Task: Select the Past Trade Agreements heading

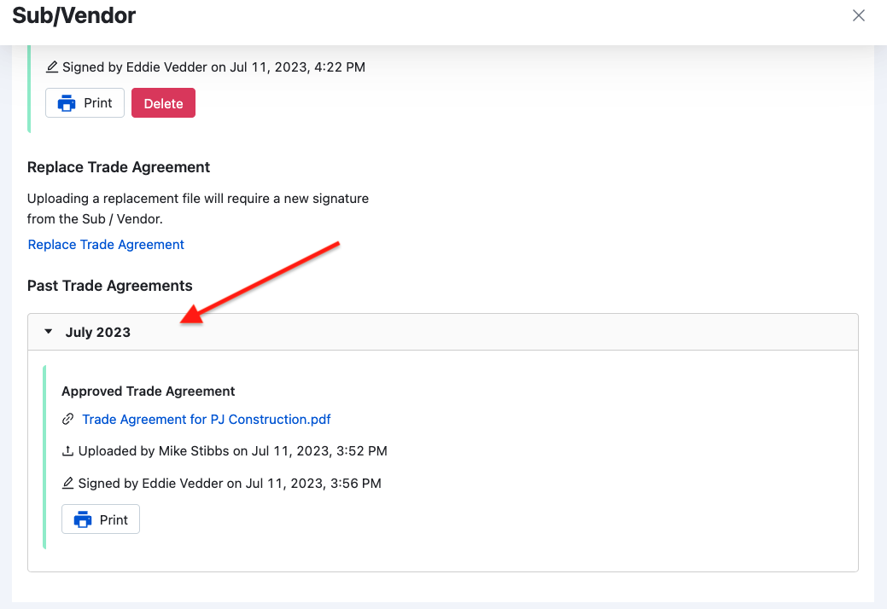Action: [x=110, y=286]
